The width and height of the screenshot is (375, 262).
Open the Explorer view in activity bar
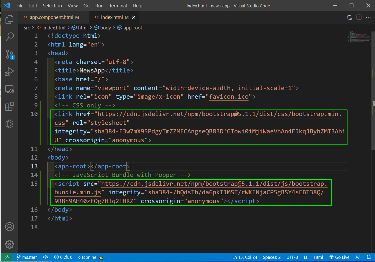click(x=9, y=19)
